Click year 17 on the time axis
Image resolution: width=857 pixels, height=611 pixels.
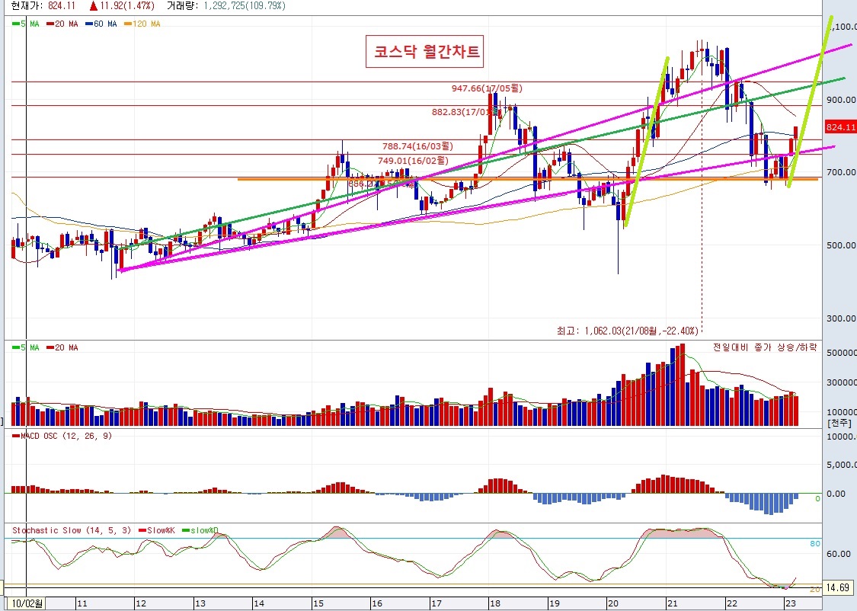436,604
